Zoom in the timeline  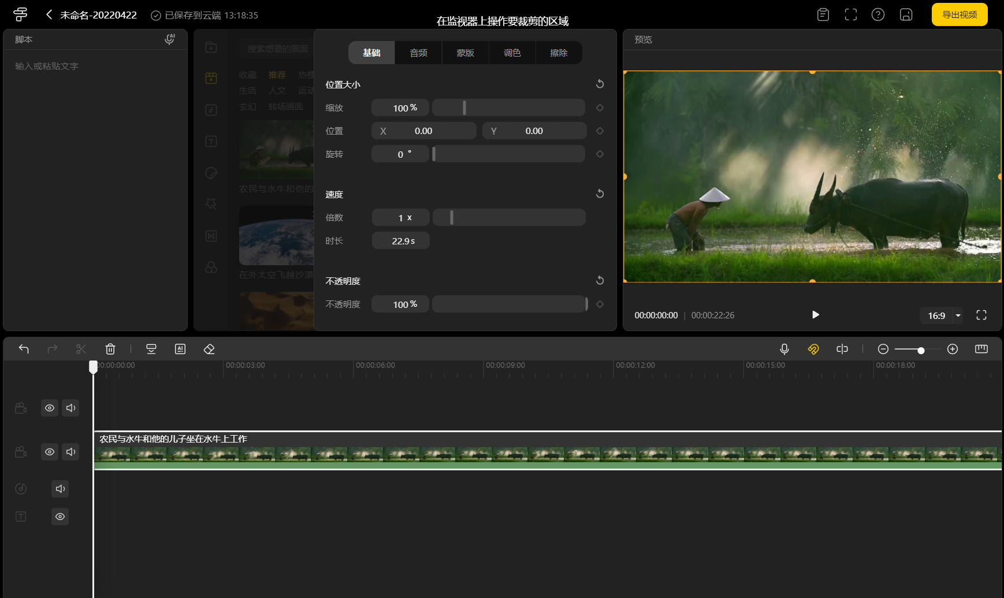coord(953,349)
